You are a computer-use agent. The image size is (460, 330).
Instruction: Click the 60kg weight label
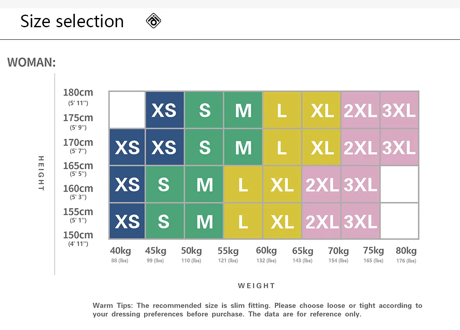266,251
